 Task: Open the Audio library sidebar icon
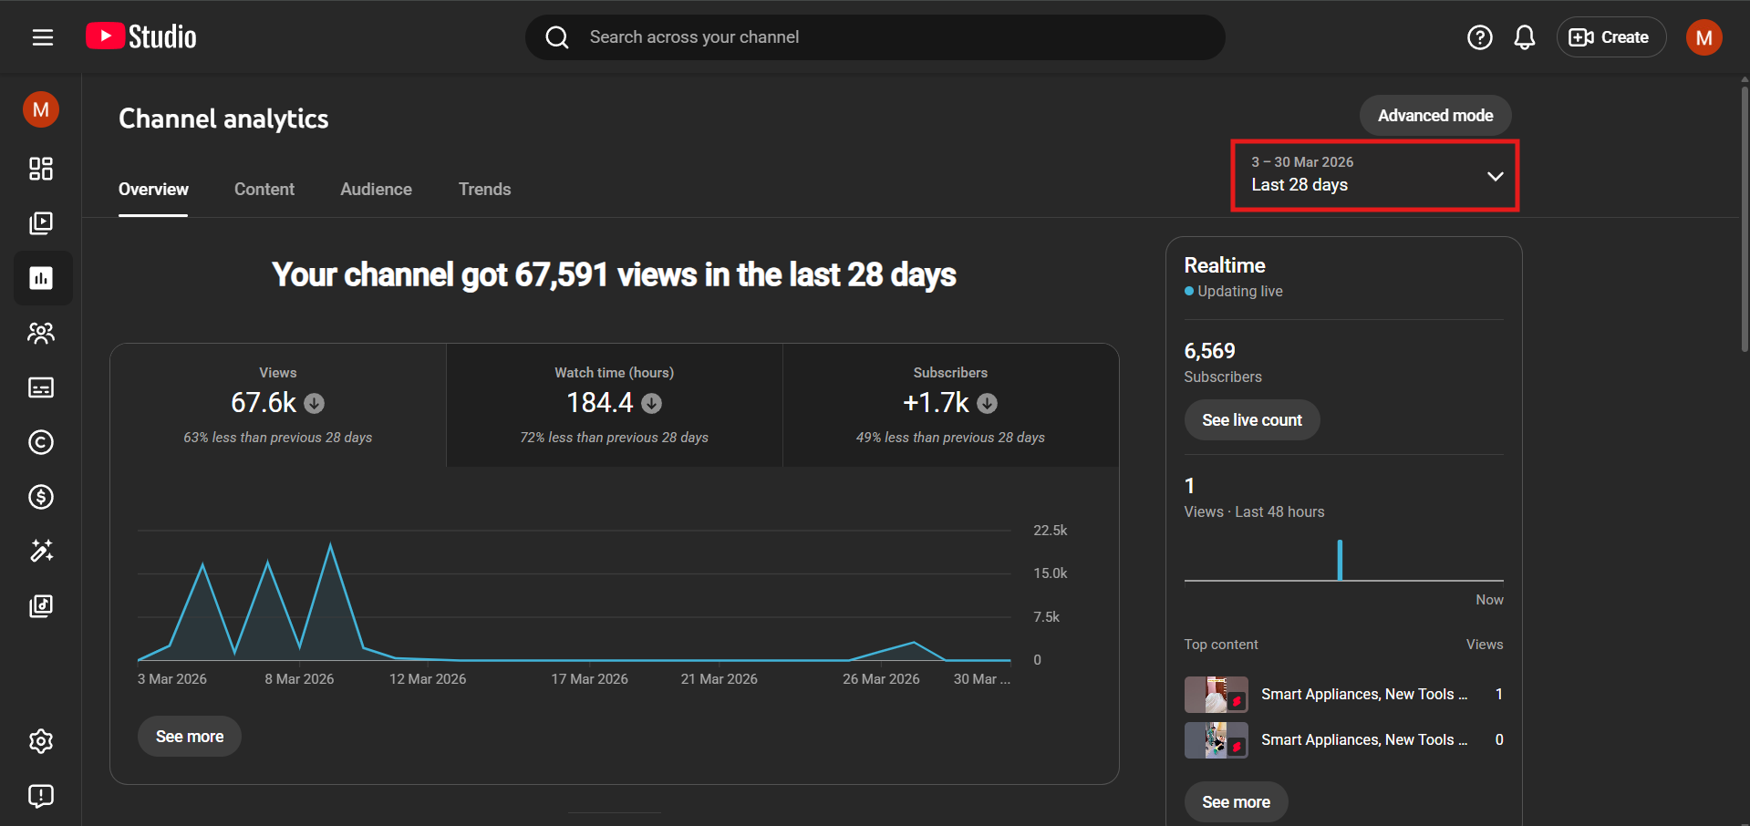[x=41, y=606]
